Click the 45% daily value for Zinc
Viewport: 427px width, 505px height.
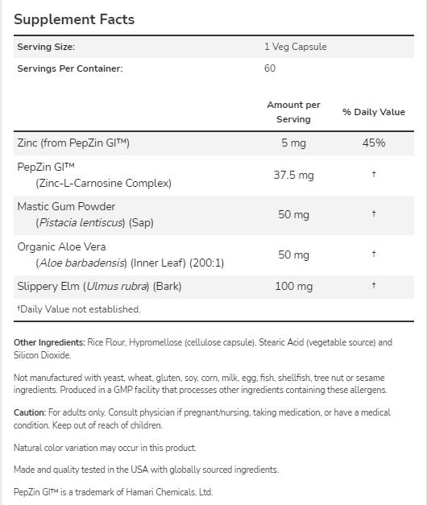(374, 143)
